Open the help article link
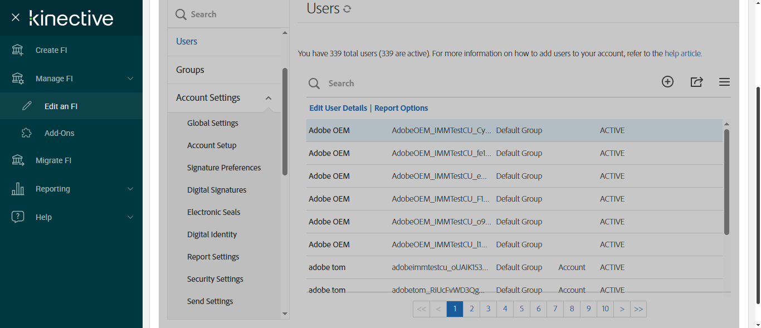761x328 pixels. pyautogui.click(x=683, y=53)
